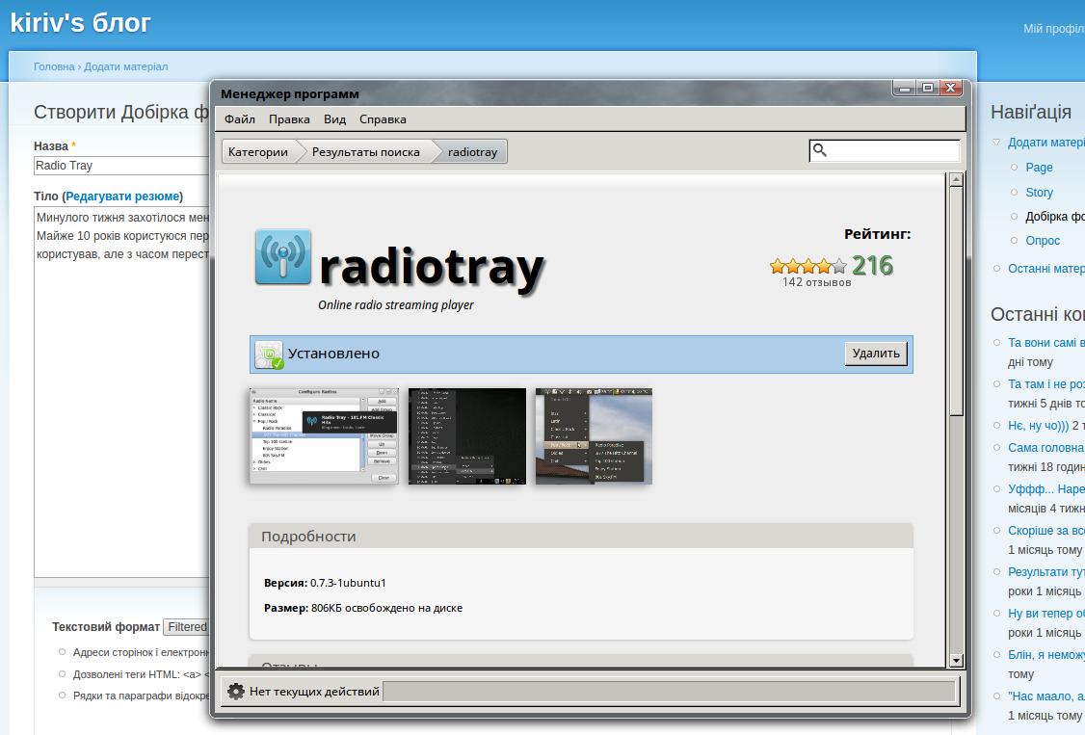1085x735 pixels.
Task: Open the comment link starting Та там і не
Action: click(x=1046, y=383)
